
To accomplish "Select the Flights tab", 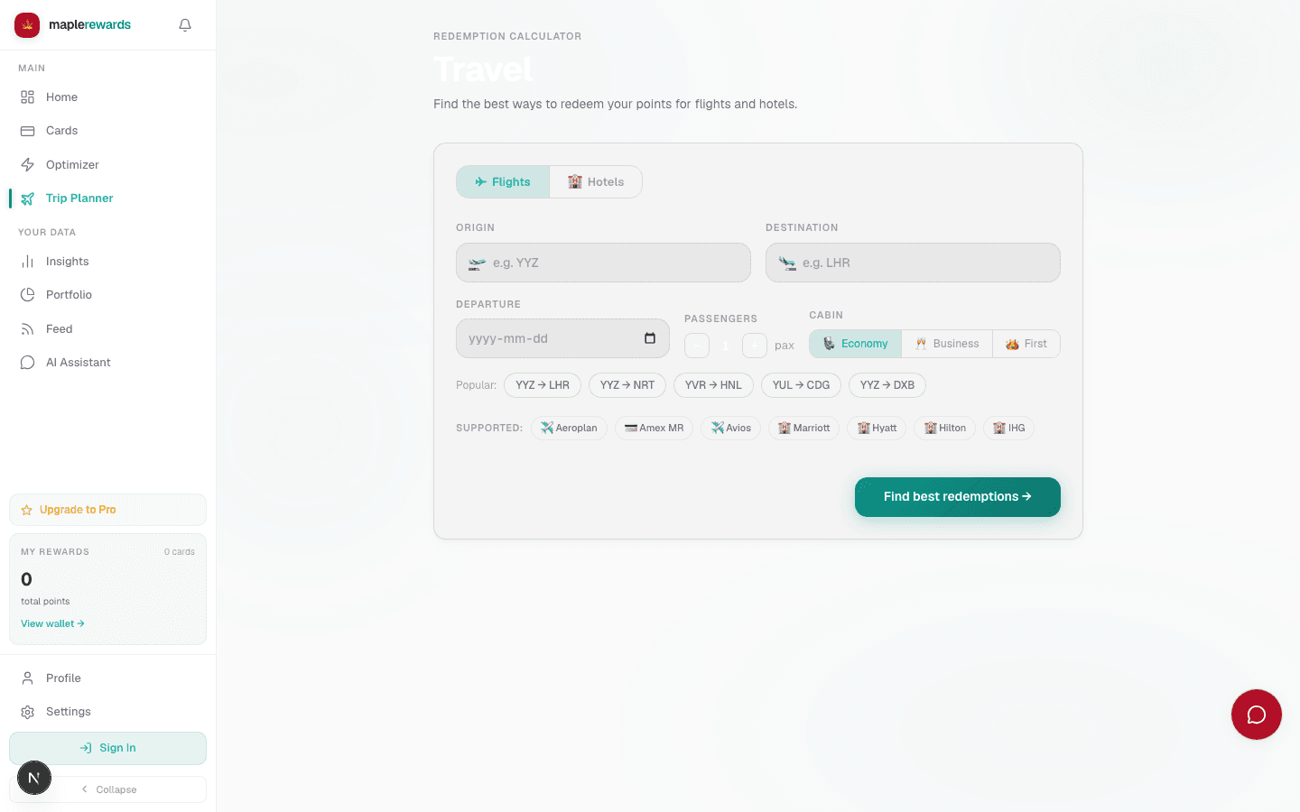I will tap(503, 182).
